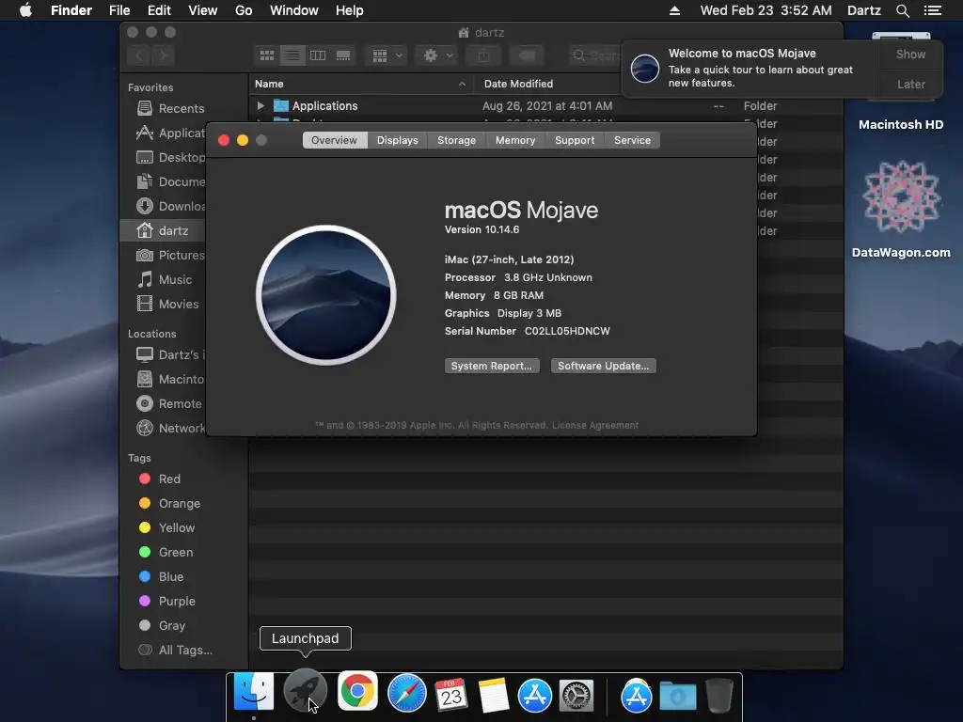Viewport: 963px width, 722px height.
Task: Switch to the Service tab
Action: point(632,140)
